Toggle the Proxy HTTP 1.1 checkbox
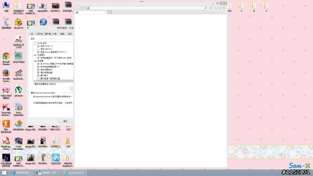Image resolution: width=313 pixels, height=176 pixels. [38, 52]
